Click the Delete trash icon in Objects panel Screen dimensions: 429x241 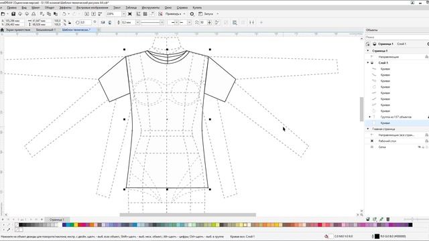pyautogui.click(x=388, y=219)
